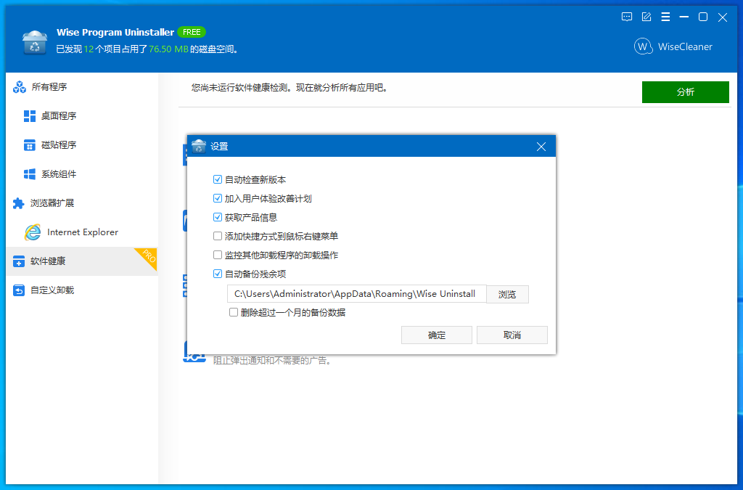The width and height of the screenshot is (743, 490).
Task: Click the Wise Program Uninstaller trash-bin logo
Action: tap(34, 42)
